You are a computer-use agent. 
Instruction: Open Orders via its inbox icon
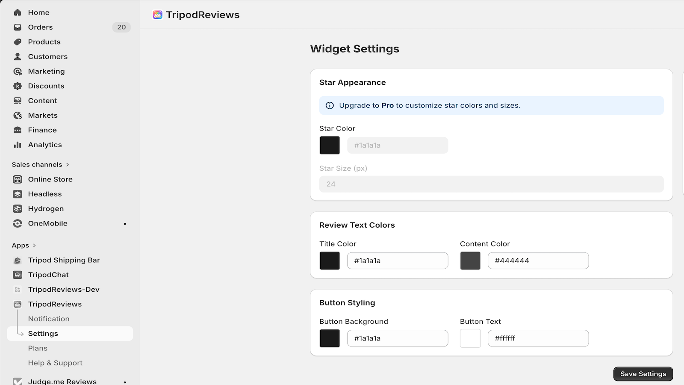18,27
